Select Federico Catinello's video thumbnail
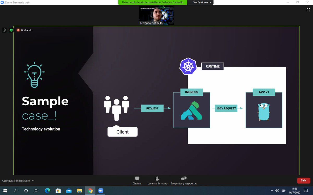Viewport: 313px width, 195px height. point(156,15)
